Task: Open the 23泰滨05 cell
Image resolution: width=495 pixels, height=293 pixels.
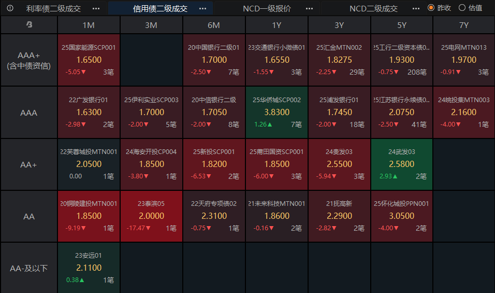Action: [151, 216]
